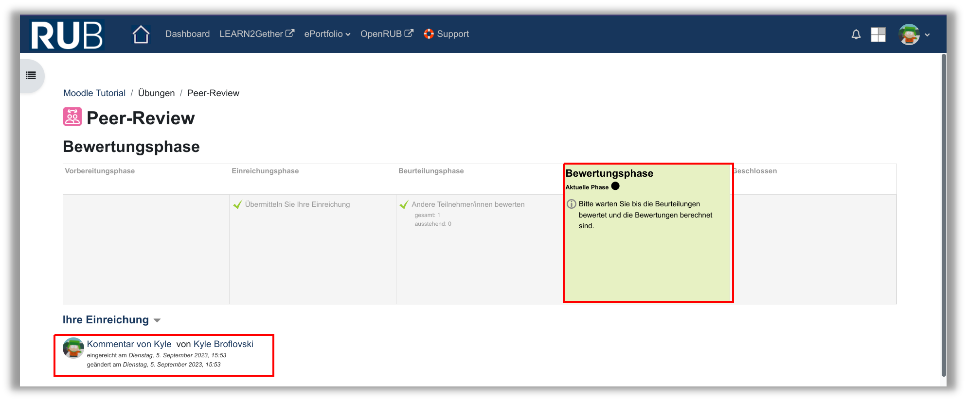Open Kommentar von Kyle submission
This screenshot has width=967, height=401.
[x=129, y=344]
